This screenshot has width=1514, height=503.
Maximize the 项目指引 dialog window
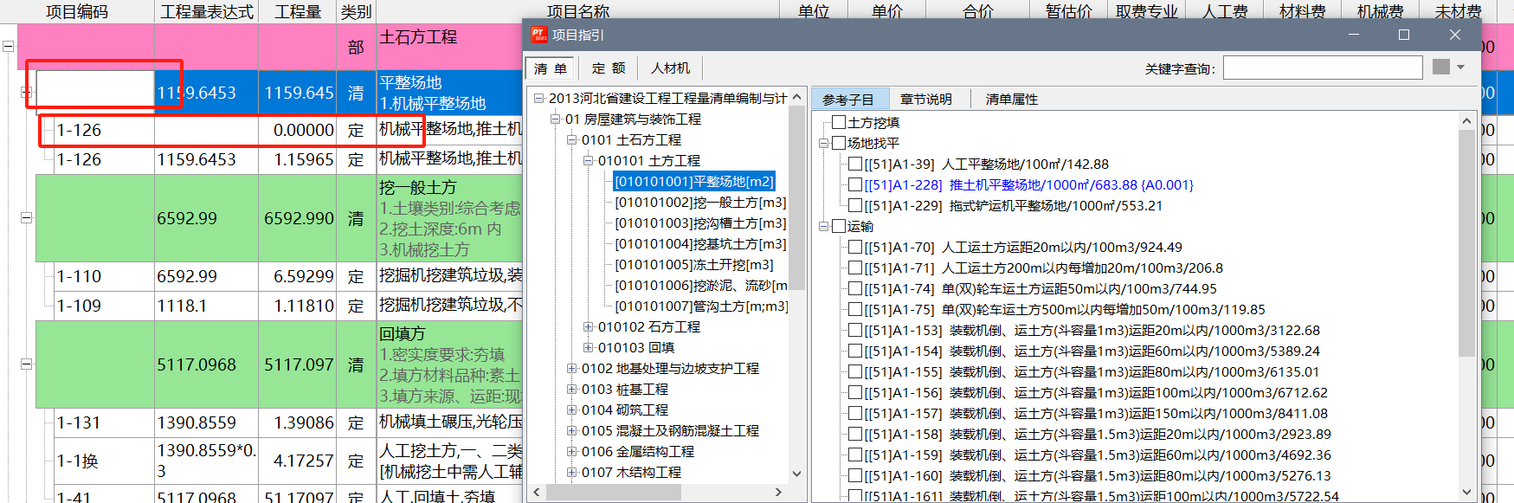click(1404, 35)
